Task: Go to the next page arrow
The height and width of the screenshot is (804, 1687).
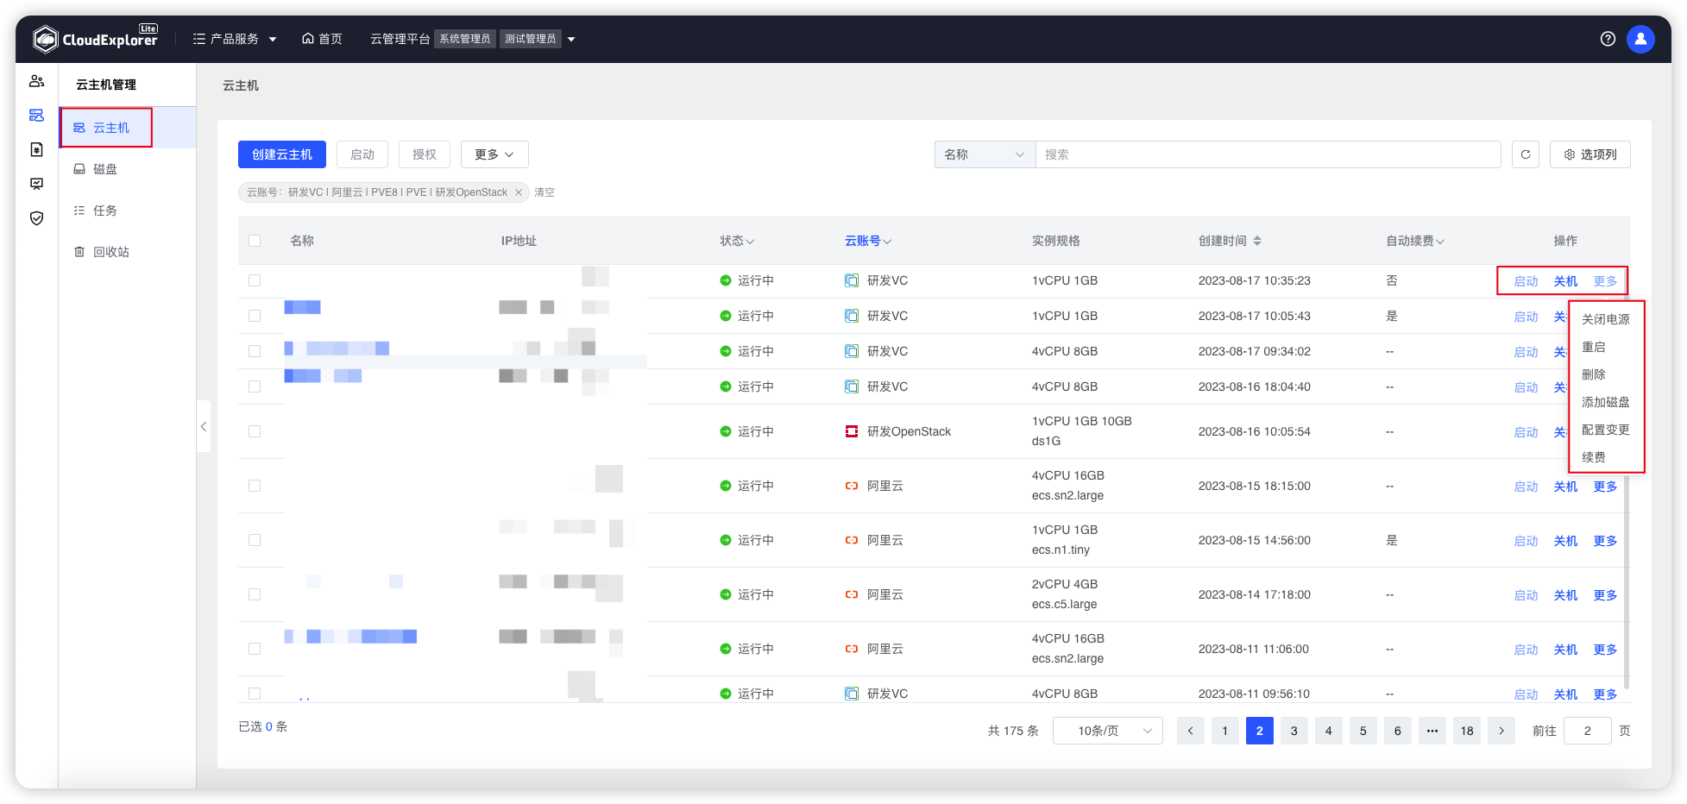Action: coord(1501,731)
